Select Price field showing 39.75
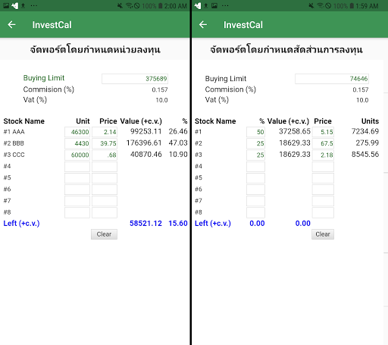The width and height of the screenshot is (388, 345). pos(105,143)
